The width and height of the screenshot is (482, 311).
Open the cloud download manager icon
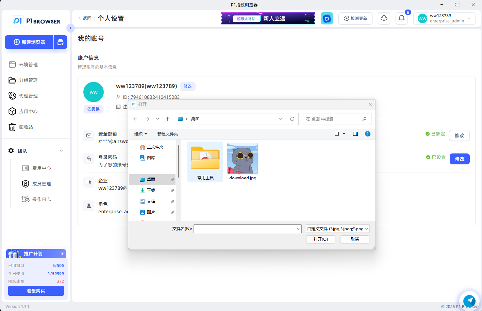[384, 19]
